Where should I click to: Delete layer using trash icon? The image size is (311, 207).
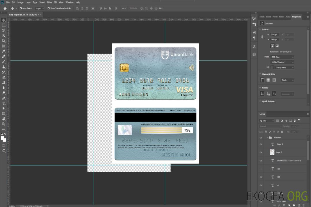click(304, 205)
